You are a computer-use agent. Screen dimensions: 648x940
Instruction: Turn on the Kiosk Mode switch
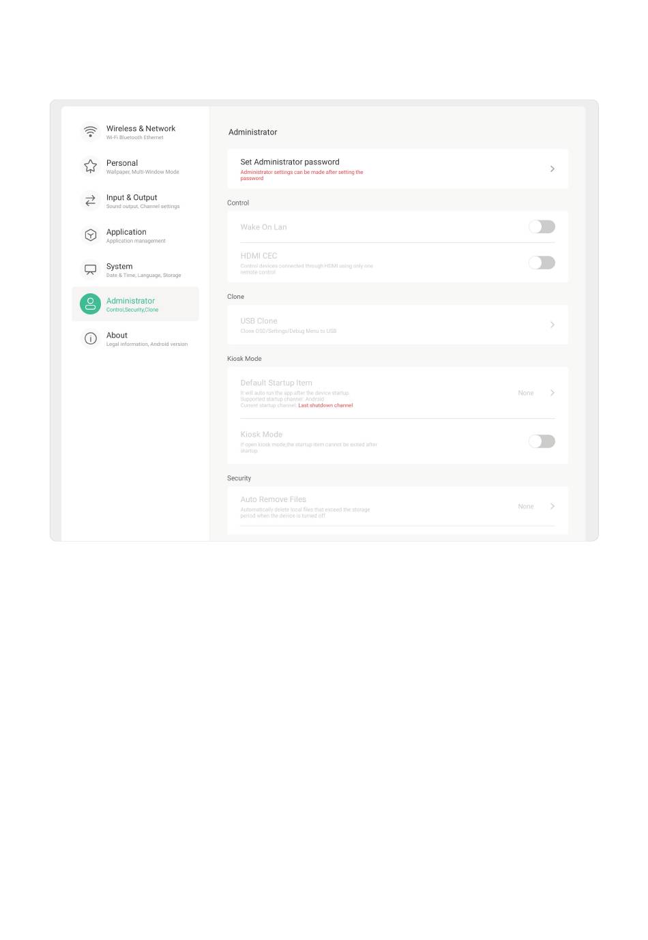click(542, 441)
